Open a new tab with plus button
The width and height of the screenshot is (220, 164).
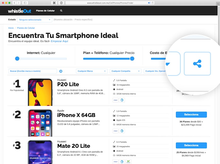218,4
